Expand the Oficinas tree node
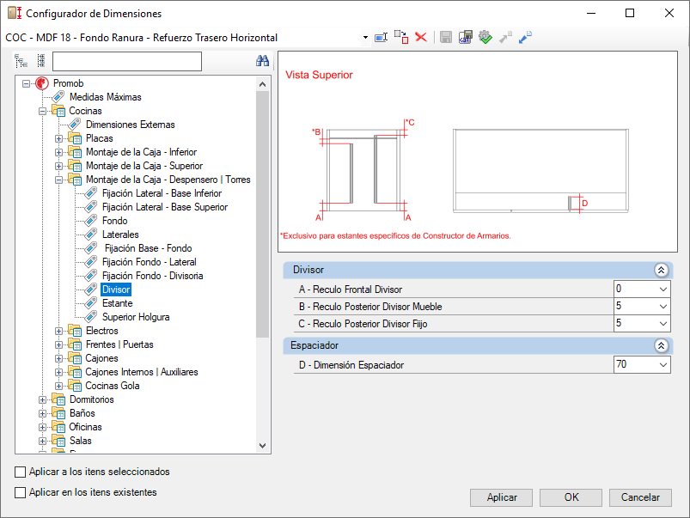The height and width of the screenshot is (518, 690). [42, 427]
